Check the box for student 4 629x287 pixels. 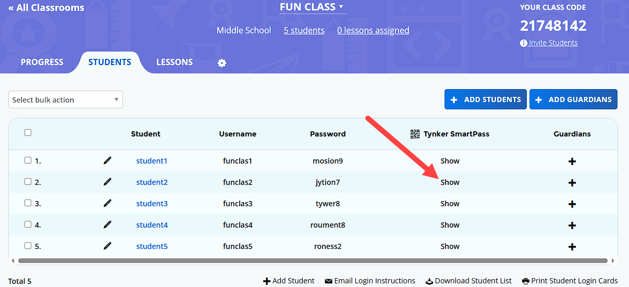click(x=28, y=224)
